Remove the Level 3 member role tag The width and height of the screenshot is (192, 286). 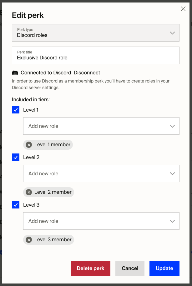coord(29,240)
